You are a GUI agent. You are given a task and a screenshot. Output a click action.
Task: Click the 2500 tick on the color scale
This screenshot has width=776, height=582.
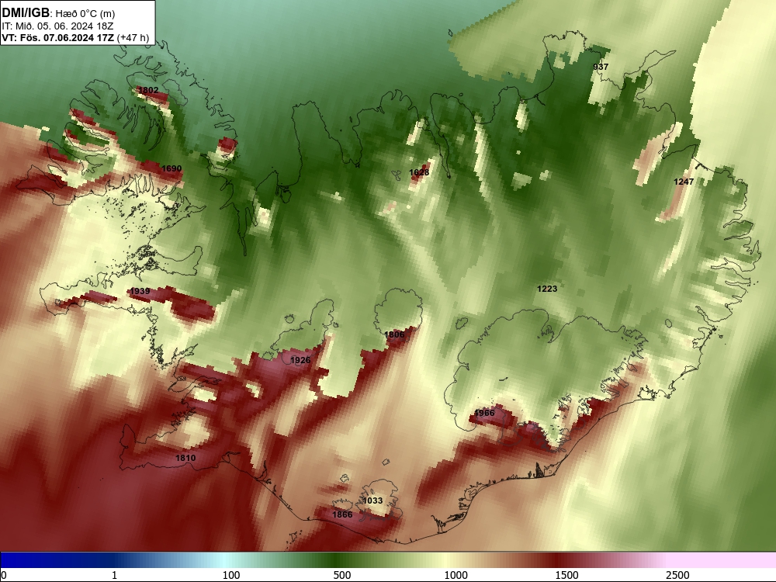click(677, 575)
